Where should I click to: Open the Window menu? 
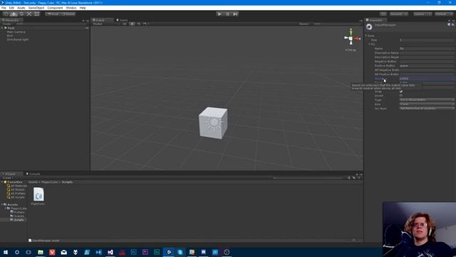[71, 8]
